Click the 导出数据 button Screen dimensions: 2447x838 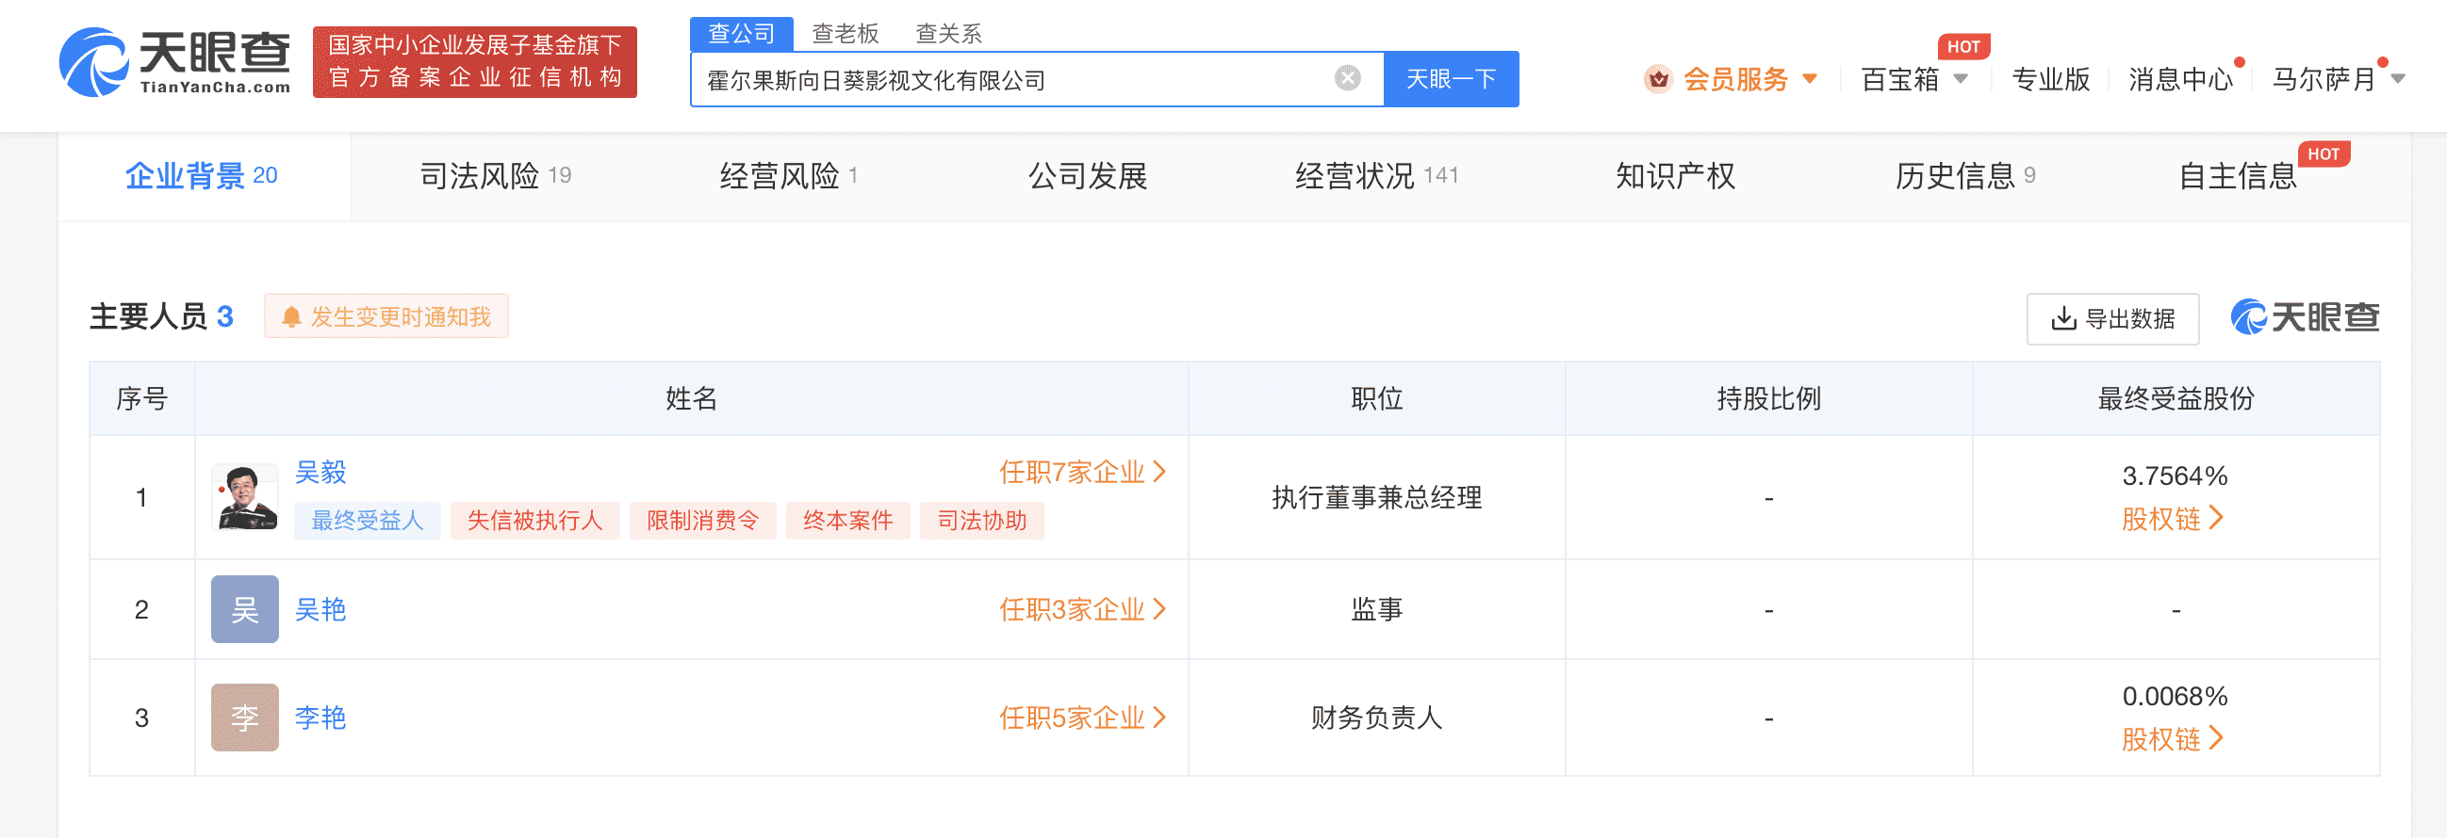point(2112,319)
